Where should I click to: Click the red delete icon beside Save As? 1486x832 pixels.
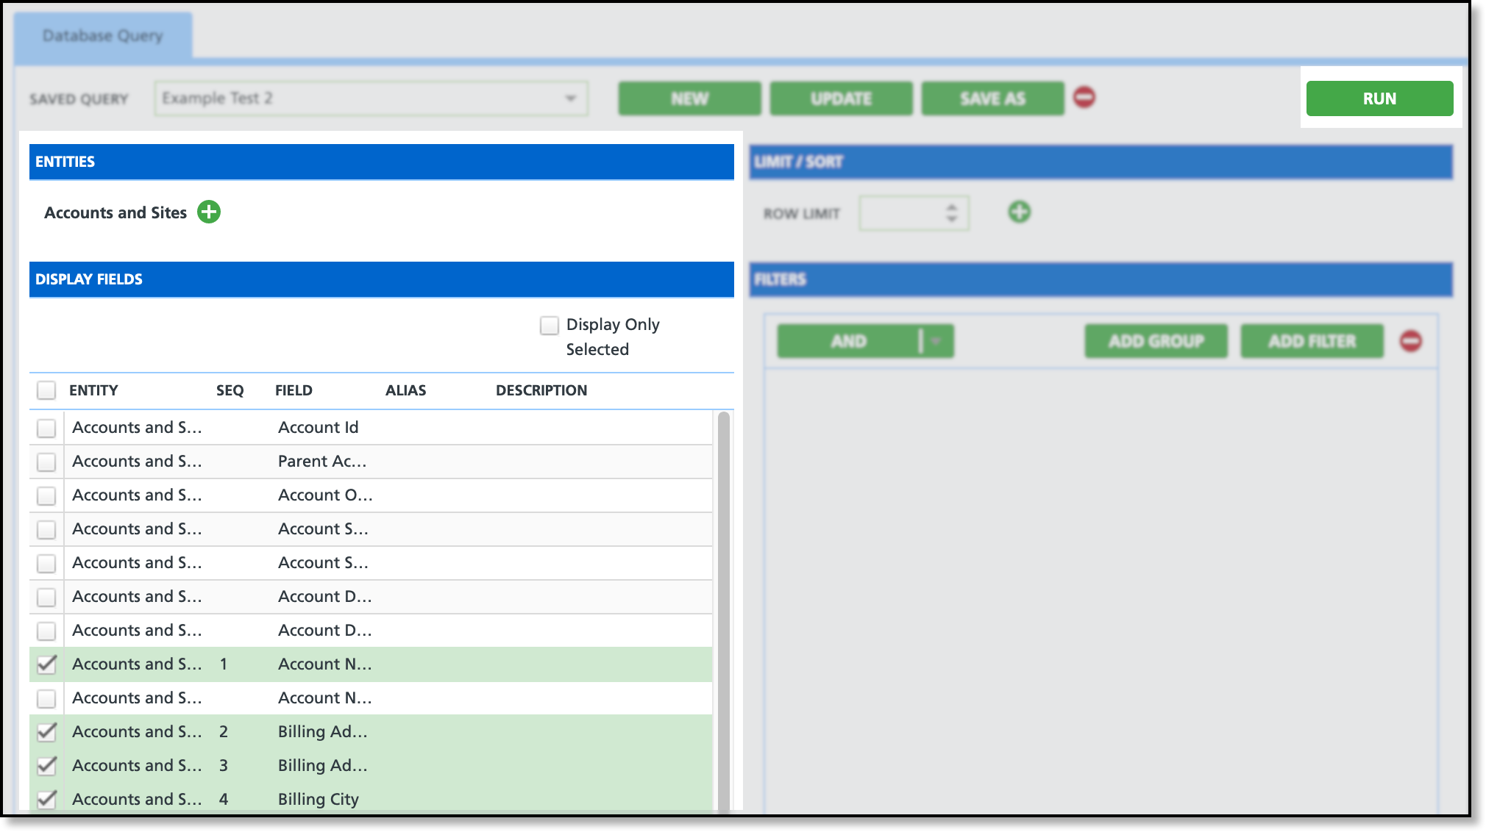[x=1084, y=98]
